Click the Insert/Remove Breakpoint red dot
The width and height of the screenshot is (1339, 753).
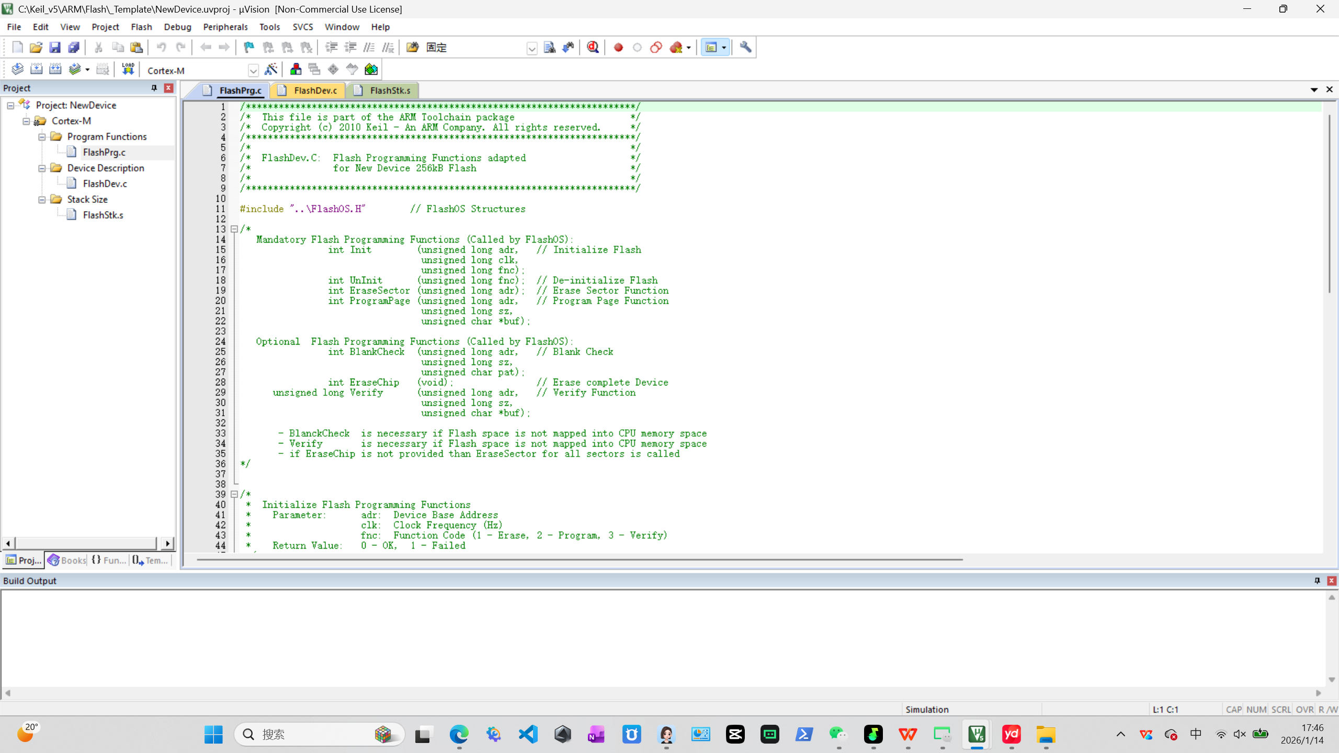(x=618, y=48)
